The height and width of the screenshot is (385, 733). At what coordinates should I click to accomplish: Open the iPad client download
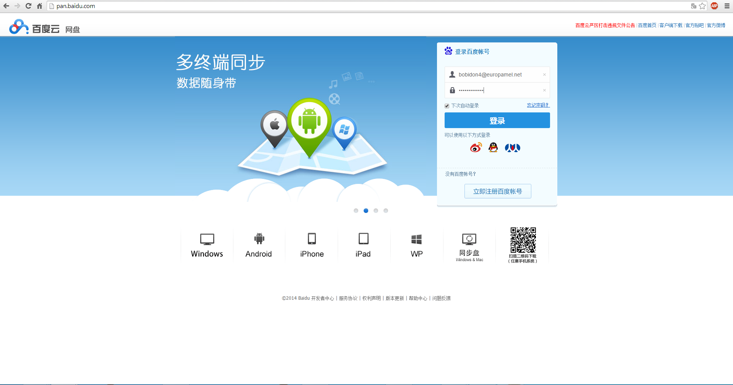pos(363,245)
